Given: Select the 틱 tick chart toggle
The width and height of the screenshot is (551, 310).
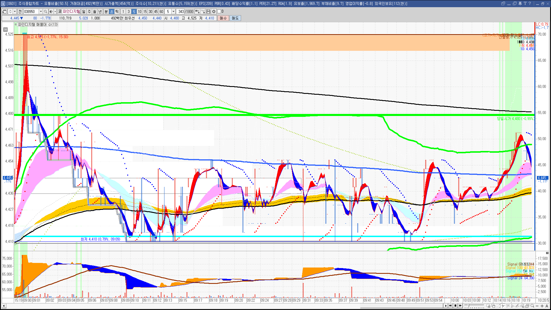Looking at the screenshot, I should pyautogui.click(x=117, y=11).
